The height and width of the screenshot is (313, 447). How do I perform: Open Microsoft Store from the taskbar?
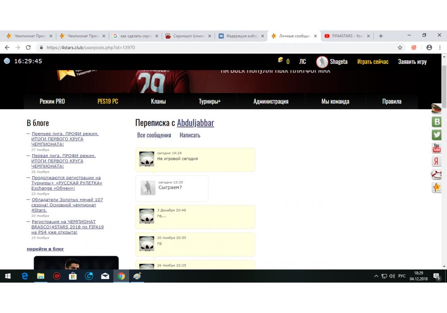pyautogui.click(x=72, y=276)
